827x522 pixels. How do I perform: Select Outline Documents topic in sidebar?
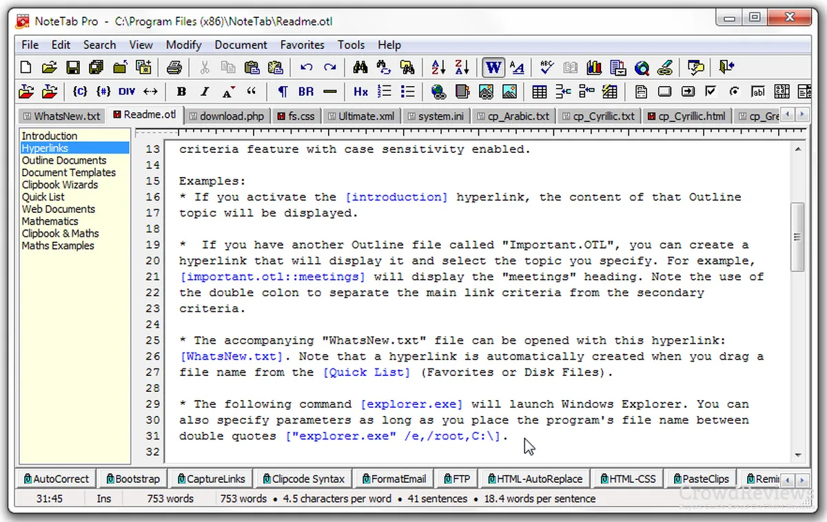(64, 160)
